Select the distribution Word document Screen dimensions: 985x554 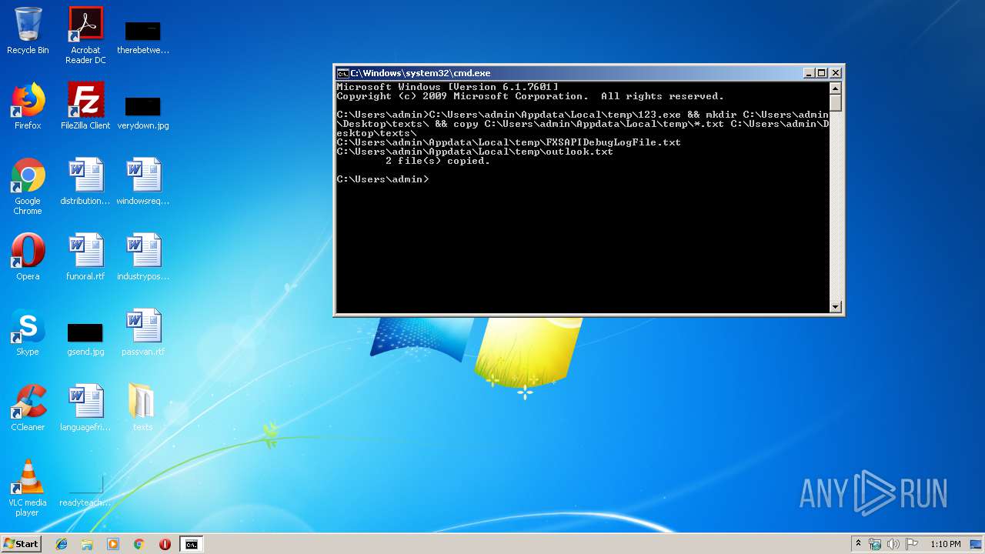click(x=85, y=182)
